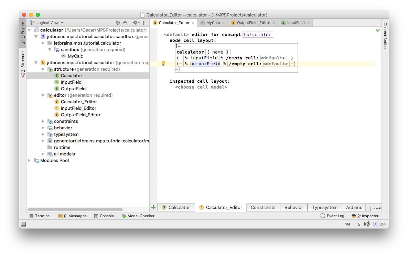
Task: Select the Typesystem aspect tab
Action: (x=324, y=207)
